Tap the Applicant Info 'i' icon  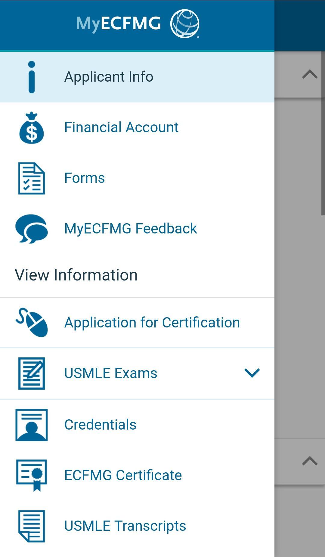[32, 77]
